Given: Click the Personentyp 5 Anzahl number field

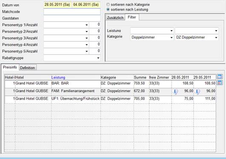Looking at the screenshot, I should pos(95,51).
